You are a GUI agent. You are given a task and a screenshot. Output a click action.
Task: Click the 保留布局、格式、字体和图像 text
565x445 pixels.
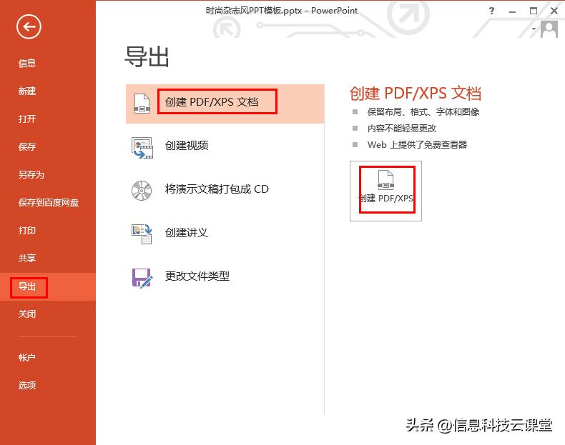tap(423, 112)
